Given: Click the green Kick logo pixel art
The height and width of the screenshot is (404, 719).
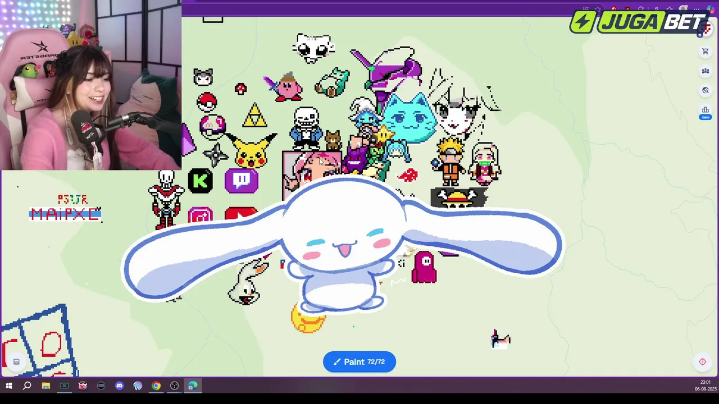Looking at the screenshot, I should pos(200,181).
